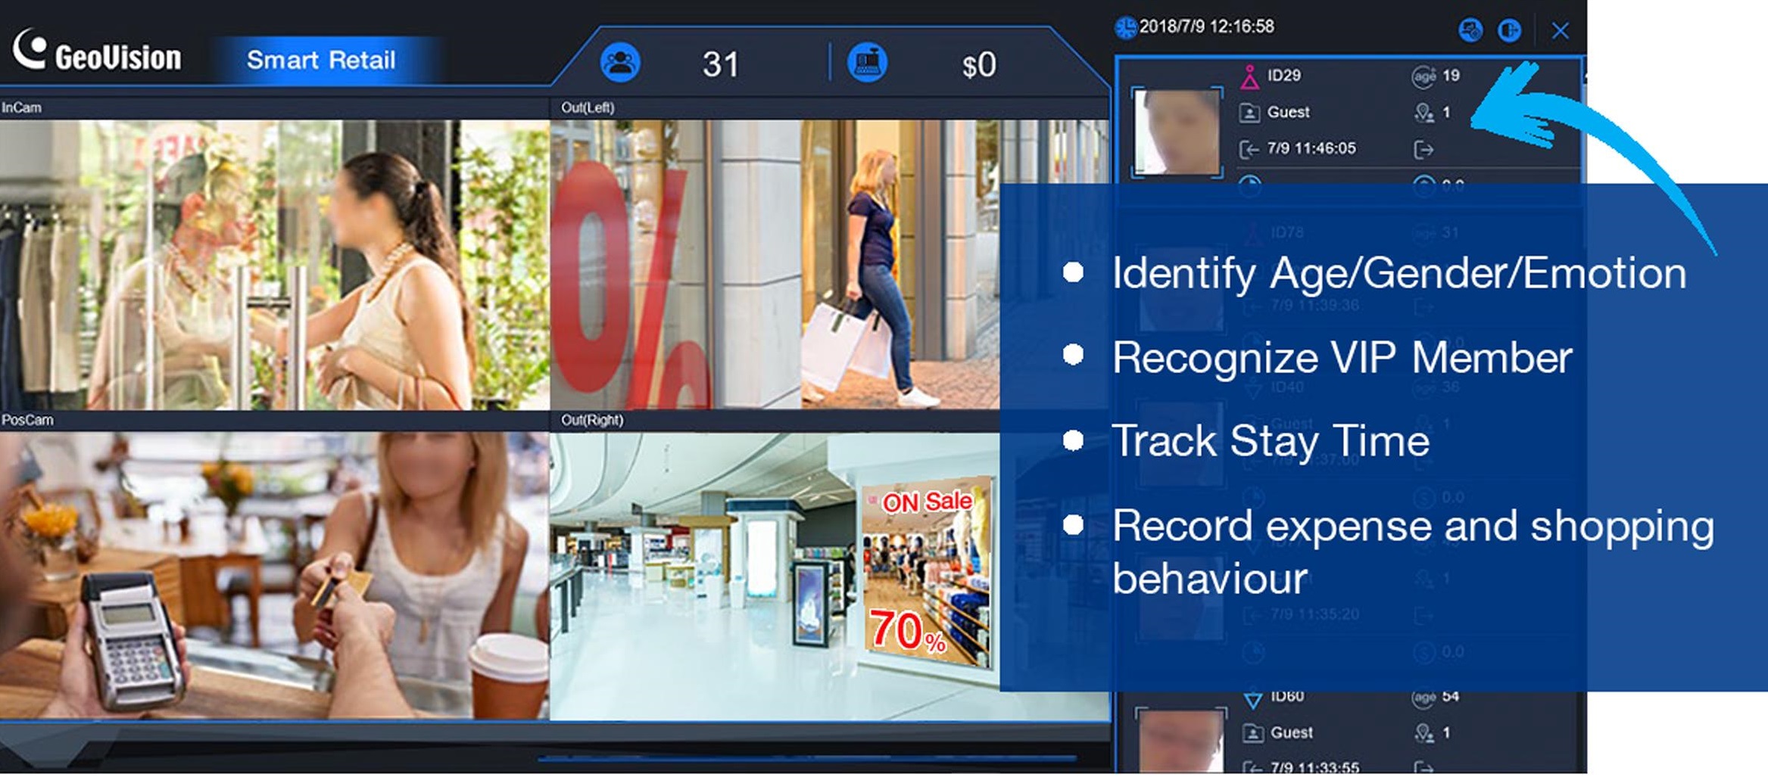This screenshot has width=1768, height=777.
Task: Click the Out(Right) camera label
Action: (592, 420)
